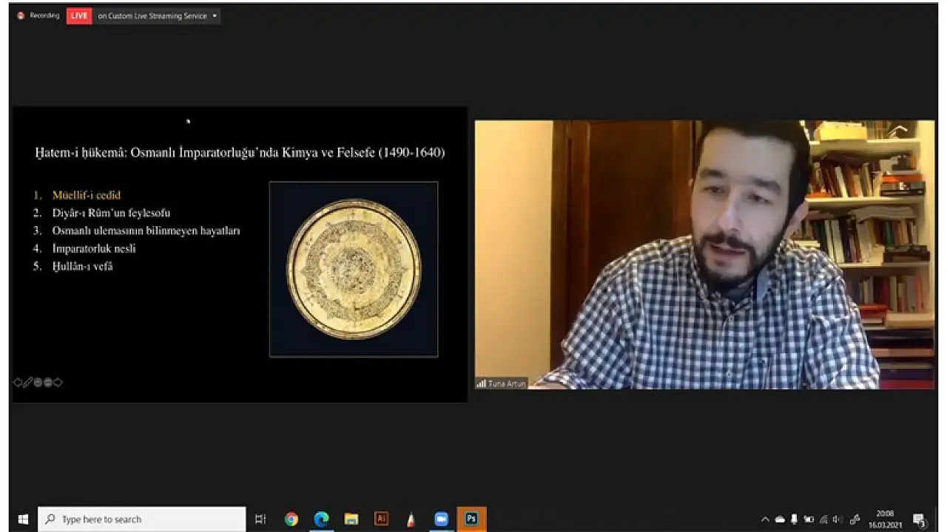The height and width of the screenshot is (532, 947).
Task: Advance slide using the right arrow icon
Action: (x=58, y=382)
